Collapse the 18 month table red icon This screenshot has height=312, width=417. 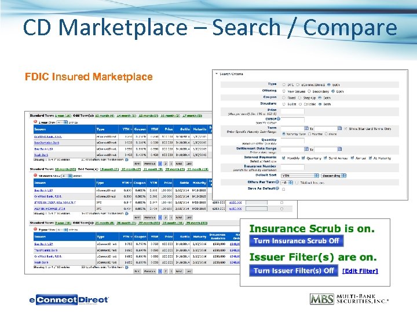pos(35,175)
